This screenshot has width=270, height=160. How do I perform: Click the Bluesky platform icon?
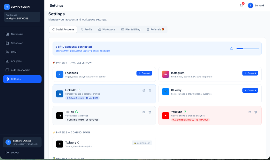pos(166,92)
